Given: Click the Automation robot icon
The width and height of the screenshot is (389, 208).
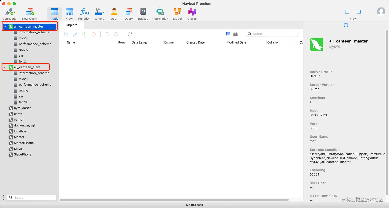Looking at the screenshot, I should tap(160, 12).
